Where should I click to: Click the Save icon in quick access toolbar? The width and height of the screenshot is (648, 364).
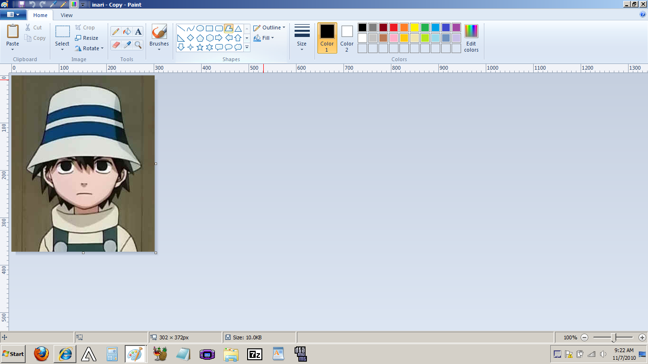tap(22, 4)
